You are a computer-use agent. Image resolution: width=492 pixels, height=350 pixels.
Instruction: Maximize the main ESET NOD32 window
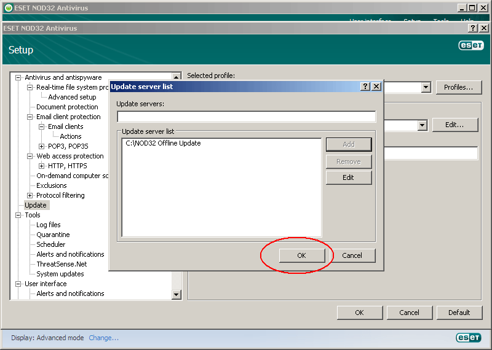(472, 8)
